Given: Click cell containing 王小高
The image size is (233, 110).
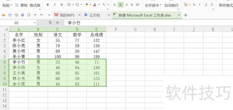Looking at the screenshot, I should click(19, 73).
